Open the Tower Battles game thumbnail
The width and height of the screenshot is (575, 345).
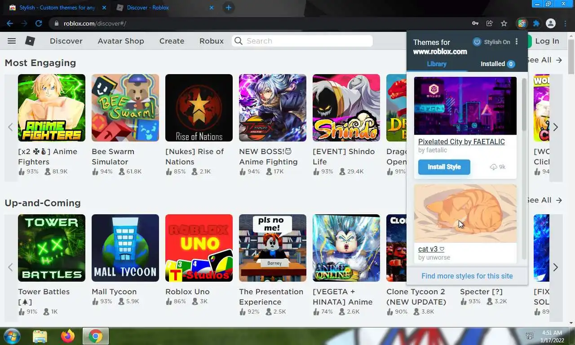click(x=52, y=248)
